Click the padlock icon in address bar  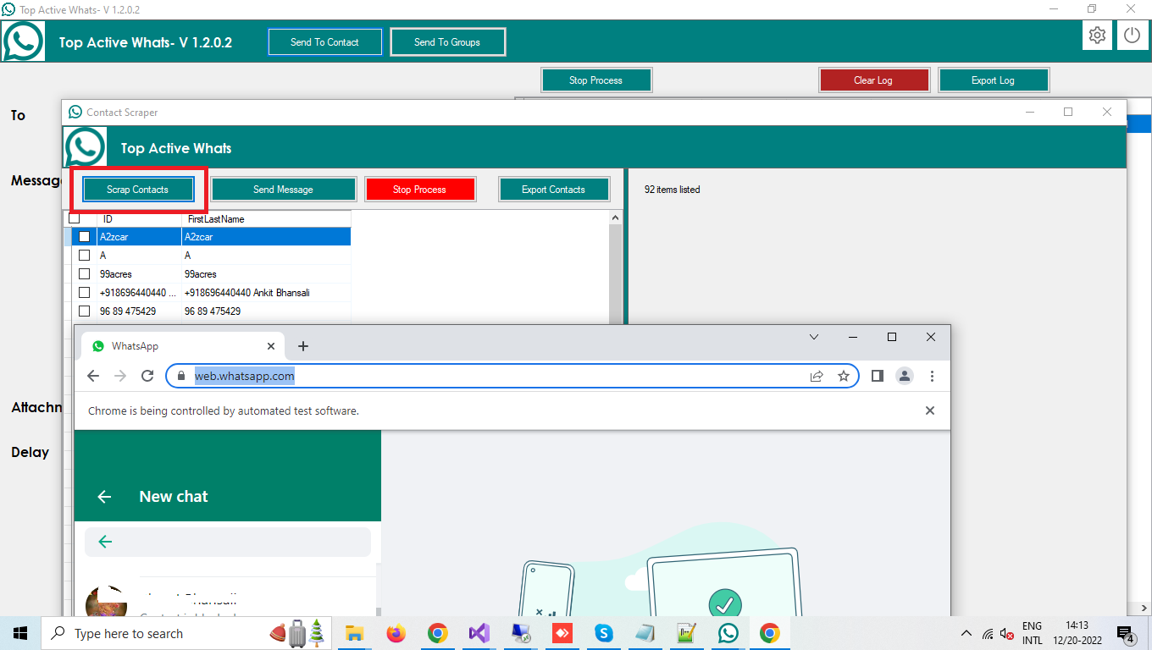point(181,376)
